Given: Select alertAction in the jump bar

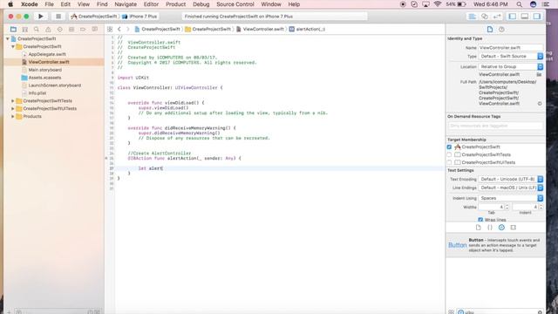Looking at the screenshot, I should coord(307,29).
